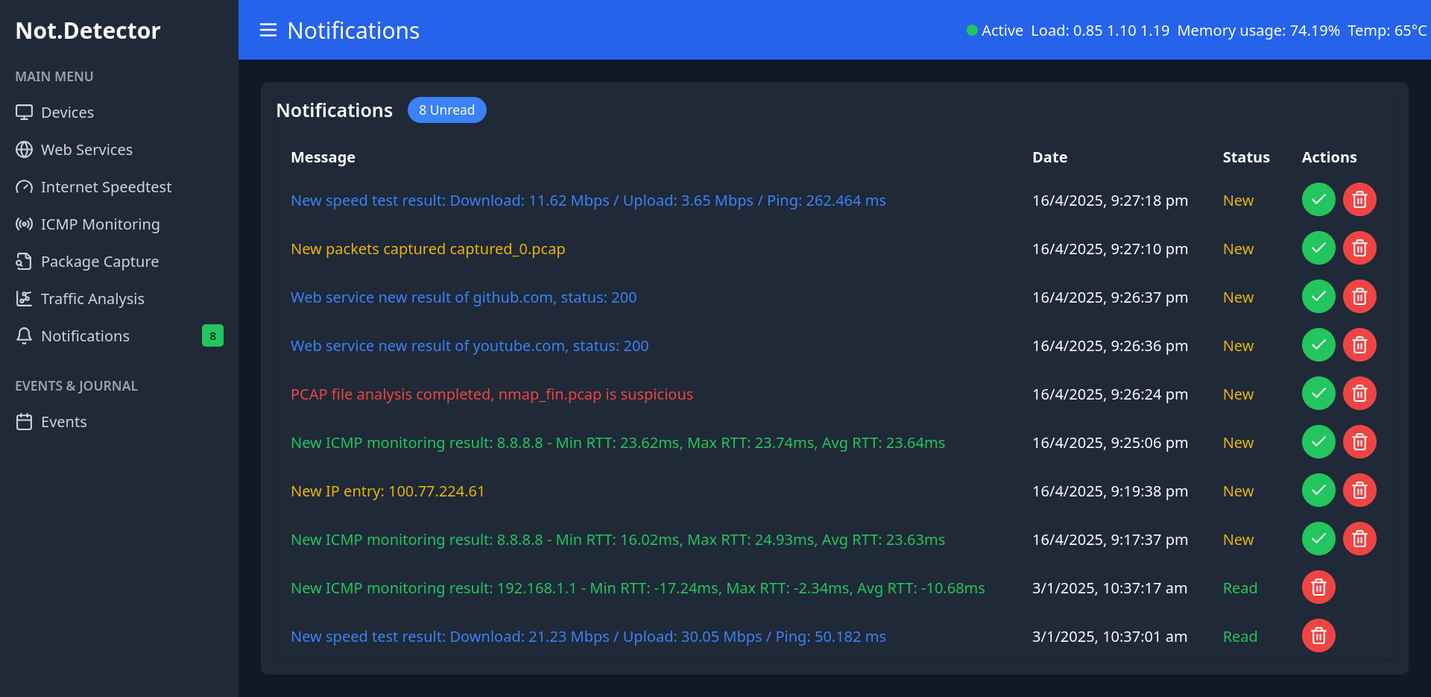Click the date 16/4/2025, 9:27:18 pm
Image resolution: width=1431 pixels, height=697 pixels.
[x=1110, y=201]
